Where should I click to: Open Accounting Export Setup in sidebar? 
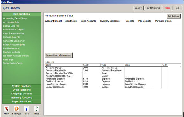coord(15,18)
